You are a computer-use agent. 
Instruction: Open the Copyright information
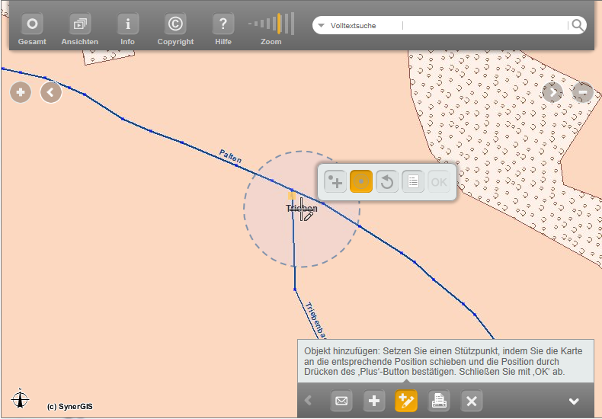click(175, 24)
